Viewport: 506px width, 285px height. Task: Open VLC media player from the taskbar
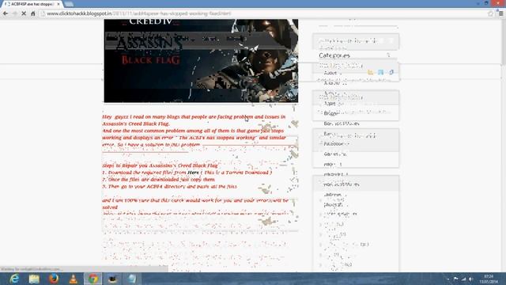pyautogui.click(x=74, y=279)
